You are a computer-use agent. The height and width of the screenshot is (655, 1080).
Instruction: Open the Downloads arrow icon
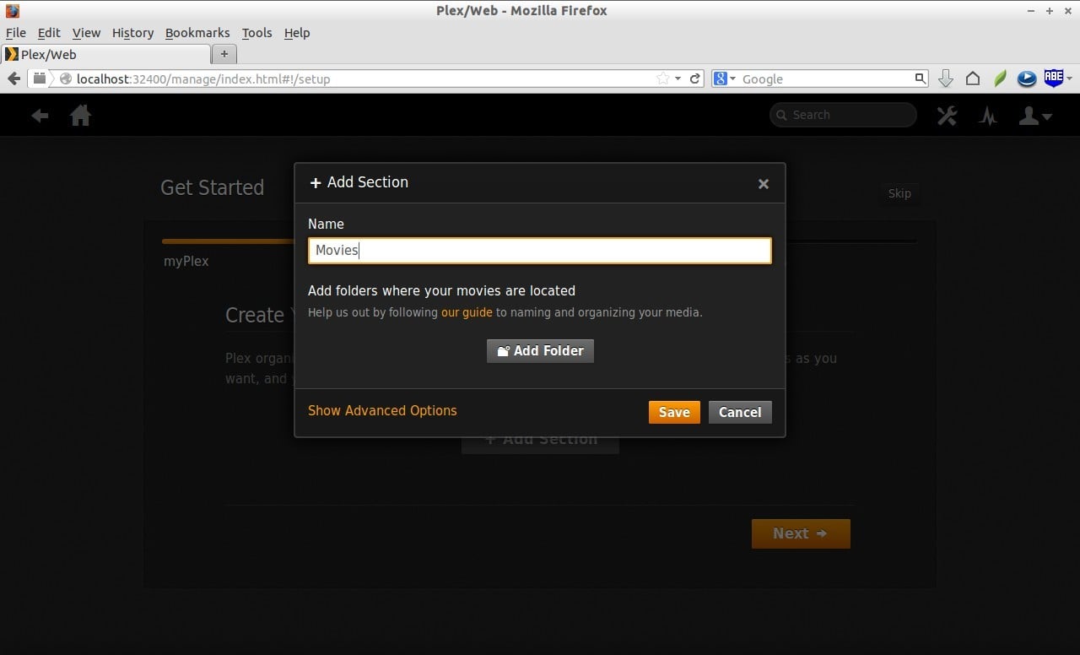coord(946,78)
